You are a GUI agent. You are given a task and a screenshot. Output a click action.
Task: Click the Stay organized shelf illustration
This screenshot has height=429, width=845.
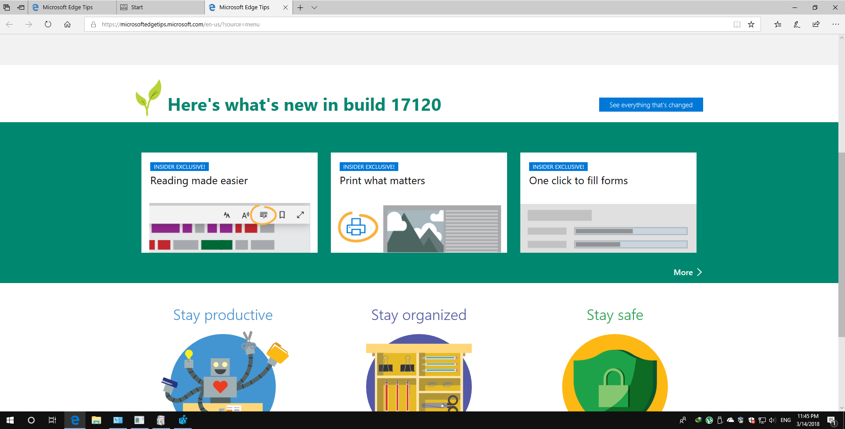[419, 373]
